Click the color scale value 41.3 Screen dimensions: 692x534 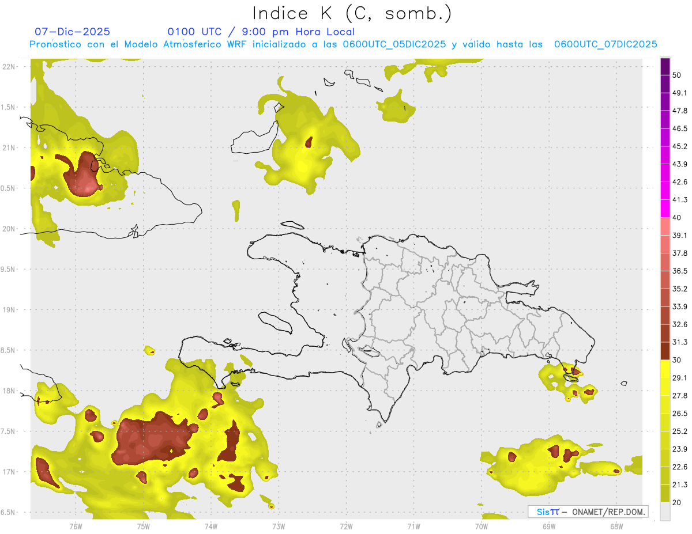(680, 200)
